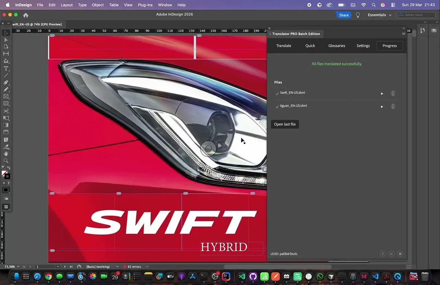Switch to the Glossaries tab
The width and height of the screenshot is (440, 285).
(x=337, y=46)
